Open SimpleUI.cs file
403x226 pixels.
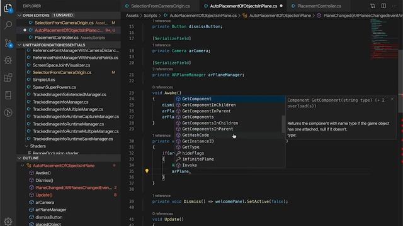(69, 80)
